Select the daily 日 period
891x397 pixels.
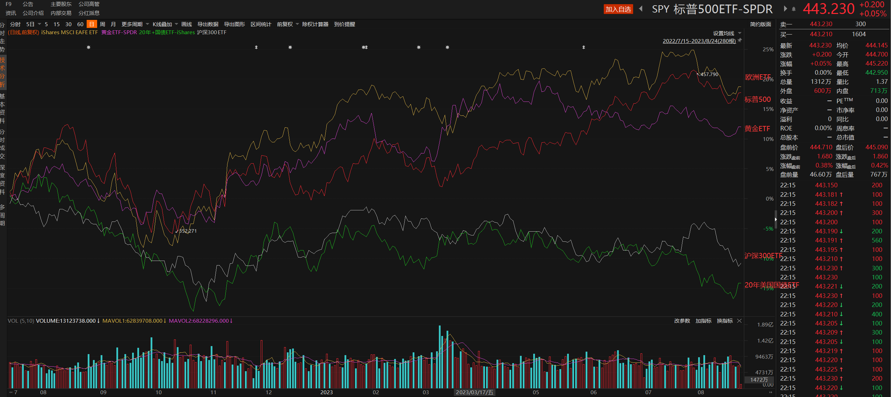[92, 24]
